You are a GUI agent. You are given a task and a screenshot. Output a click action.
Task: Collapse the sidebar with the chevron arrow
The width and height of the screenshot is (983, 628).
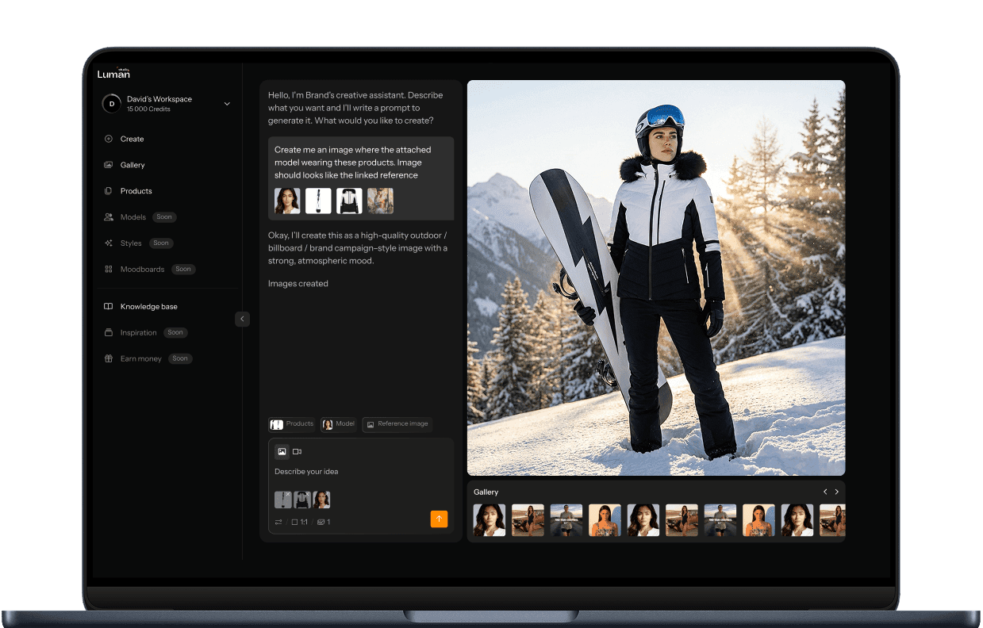pyautogui.click(x=242, y=319)
